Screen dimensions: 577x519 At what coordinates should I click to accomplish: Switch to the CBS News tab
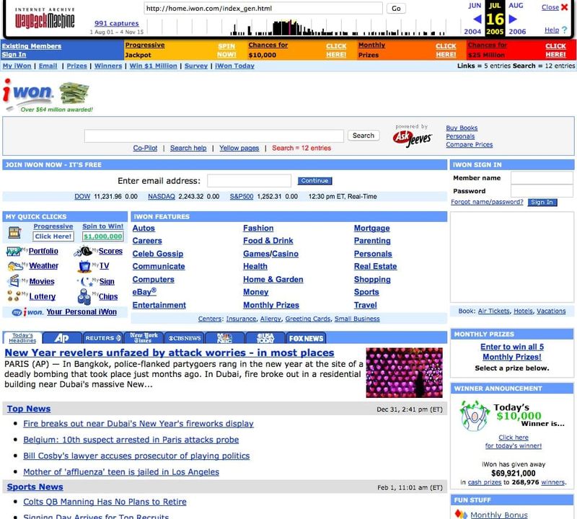coord(184,338)
